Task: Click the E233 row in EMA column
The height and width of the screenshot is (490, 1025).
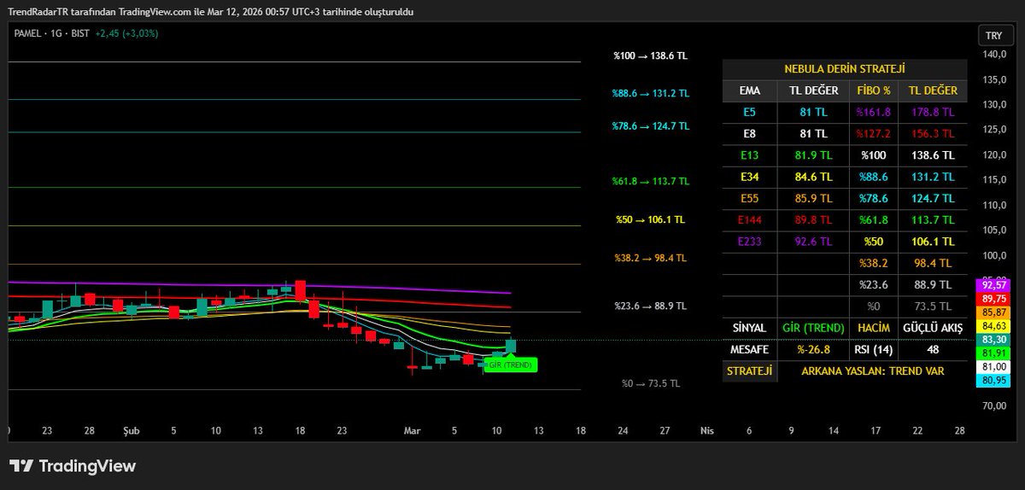Action: 750,242
